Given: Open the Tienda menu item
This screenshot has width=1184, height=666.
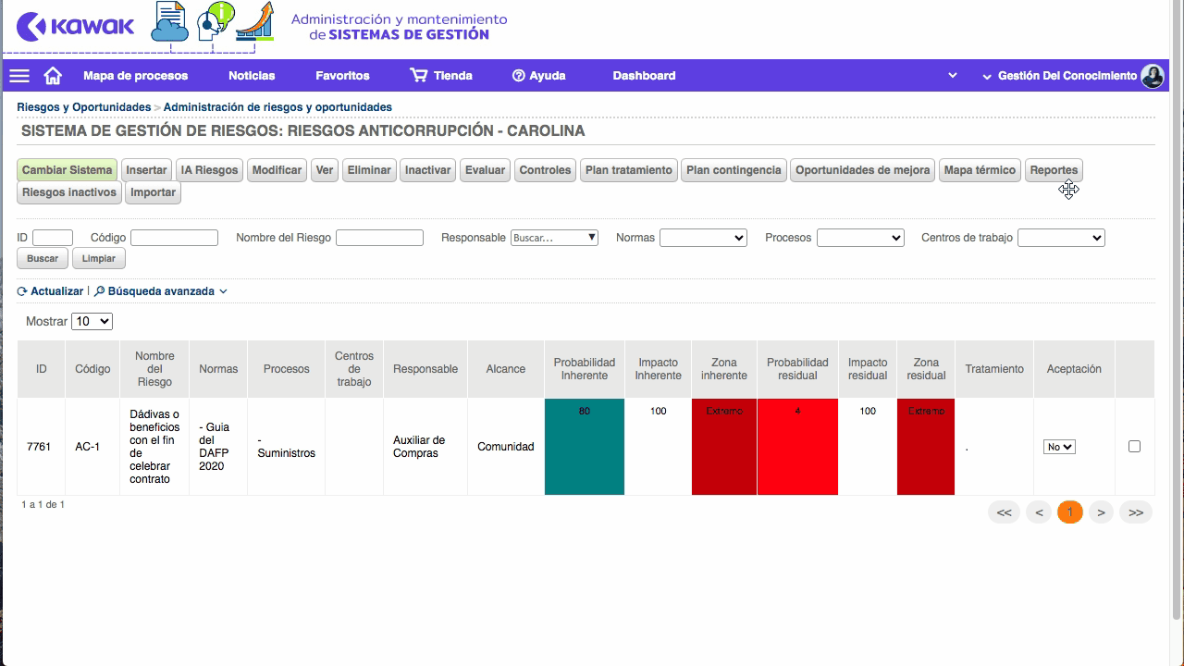Looking at the screenshot, I should tap(453, 76).
